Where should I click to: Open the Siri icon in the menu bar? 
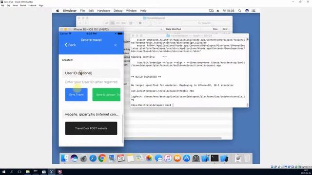pyautogui.click(x=247, y=11)
